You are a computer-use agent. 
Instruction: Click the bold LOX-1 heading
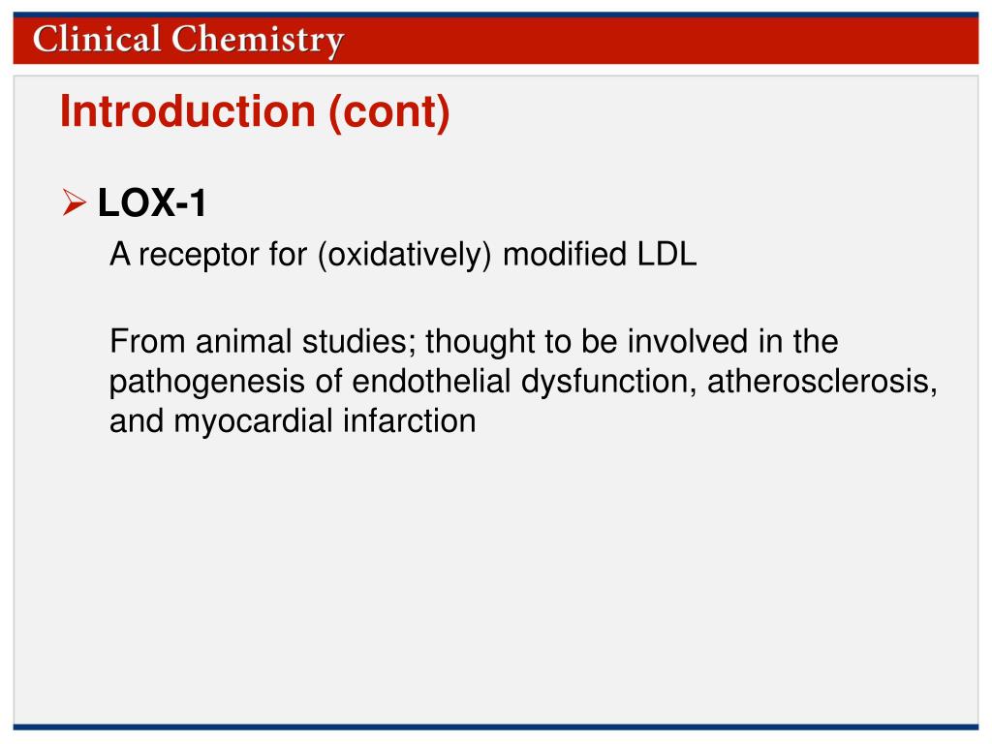[x=152, y=203]
